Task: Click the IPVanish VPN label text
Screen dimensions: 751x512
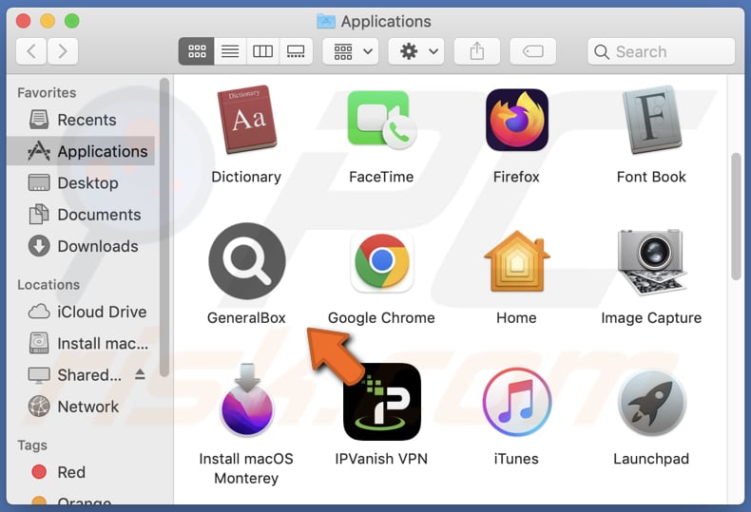Action: coord(381,459)
